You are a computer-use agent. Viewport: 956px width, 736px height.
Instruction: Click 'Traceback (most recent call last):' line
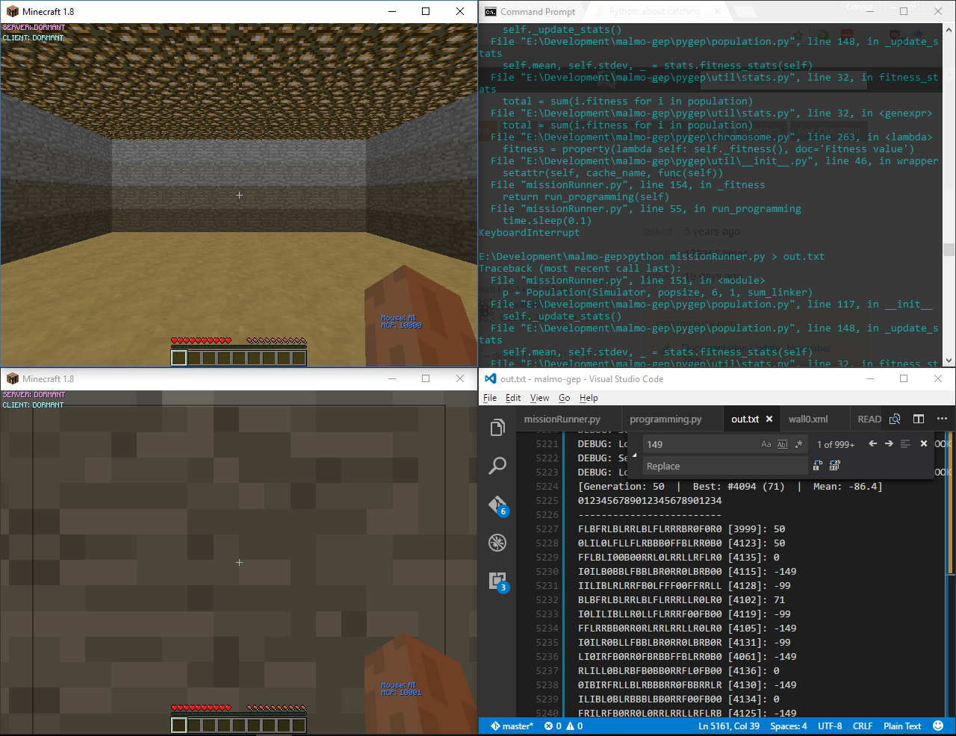(580, 268)
